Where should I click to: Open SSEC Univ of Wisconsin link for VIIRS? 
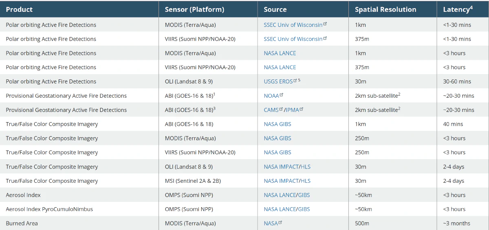[293, 39]
